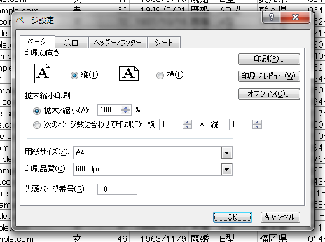
Task: Decrease the 横 pages-wide spinner
Action: 187,127
